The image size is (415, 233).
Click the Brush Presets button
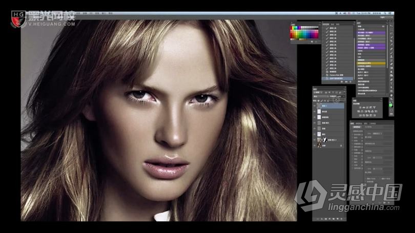pos(357,127)
